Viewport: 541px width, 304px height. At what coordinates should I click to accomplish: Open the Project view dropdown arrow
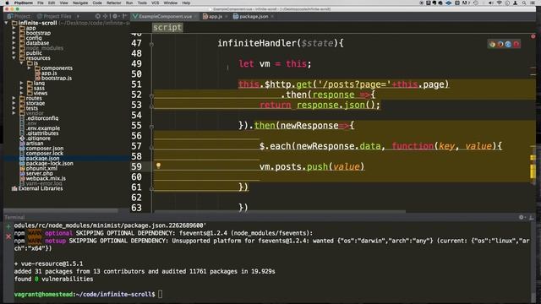pyautogui.click(x=78, y=16)
